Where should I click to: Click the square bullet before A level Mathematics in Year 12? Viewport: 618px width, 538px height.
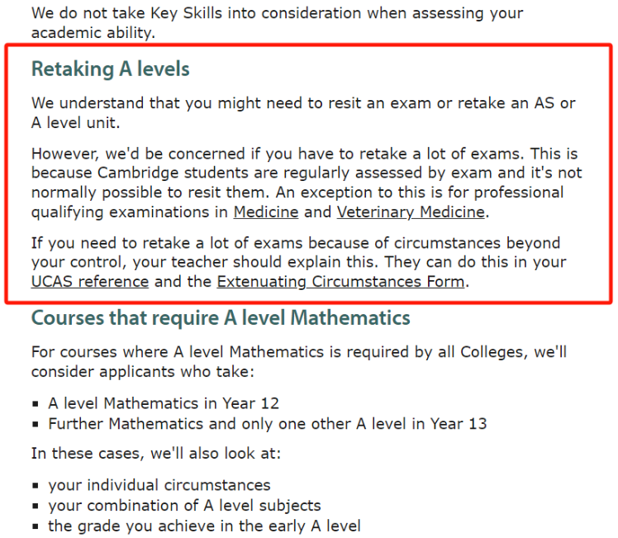(36, 404)
